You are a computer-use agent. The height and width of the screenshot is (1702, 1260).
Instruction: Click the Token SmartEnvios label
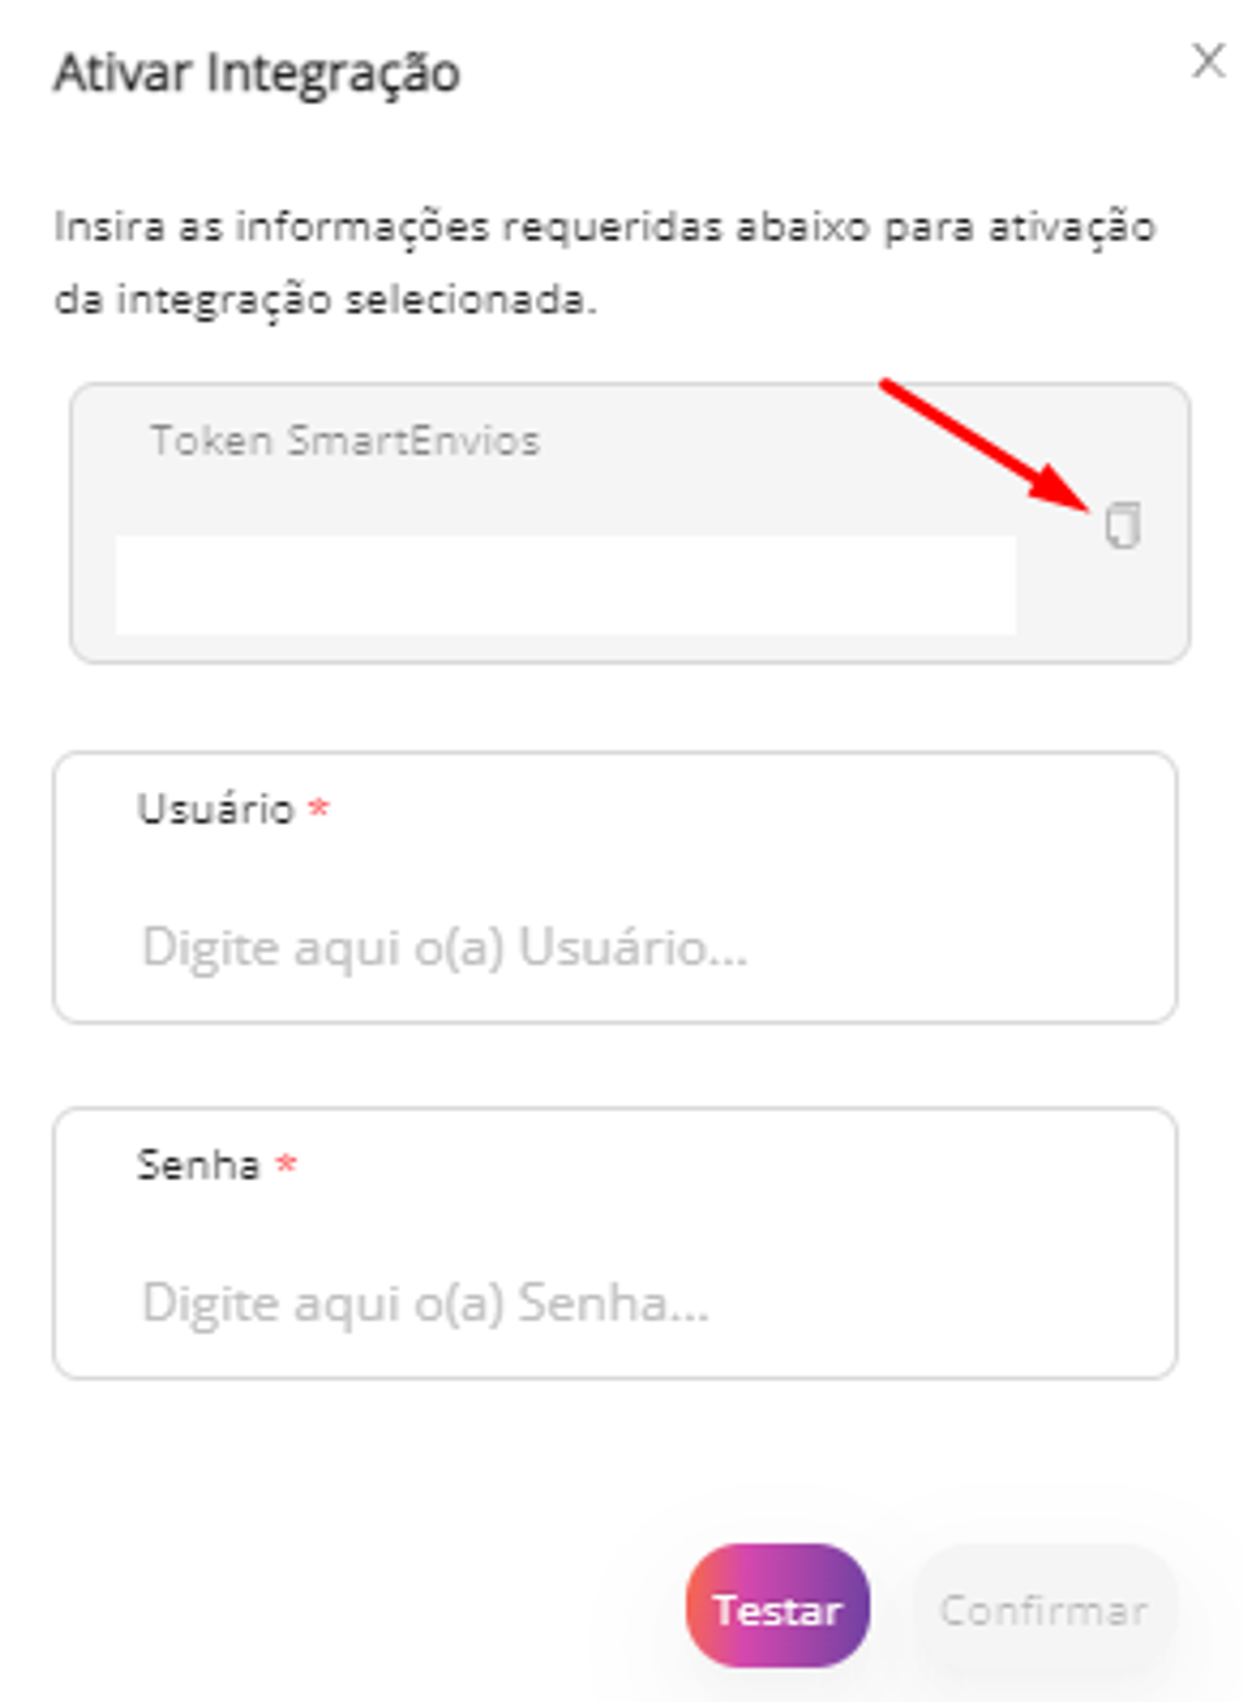345,440
